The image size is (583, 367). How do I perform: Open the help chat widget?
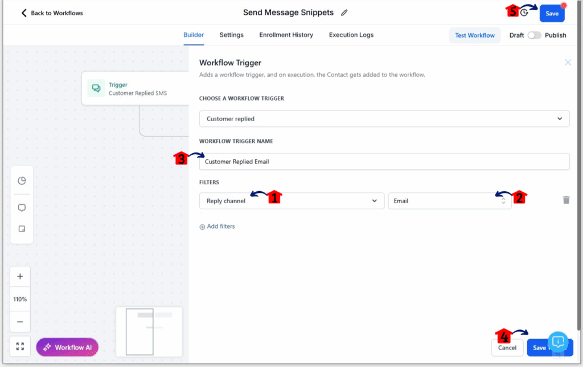click(558, 341)
